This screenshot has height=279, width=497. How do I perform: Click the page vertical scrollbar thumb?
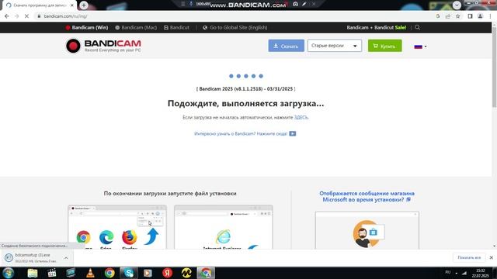point(494,67)
